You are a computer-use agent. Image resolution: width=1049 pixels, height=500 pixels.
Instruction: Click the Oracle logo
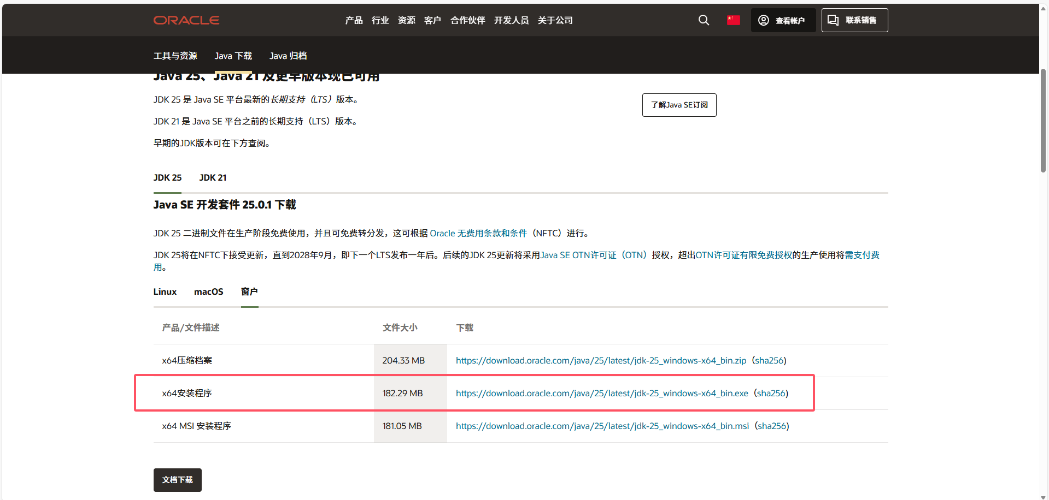tap(186, 20)
